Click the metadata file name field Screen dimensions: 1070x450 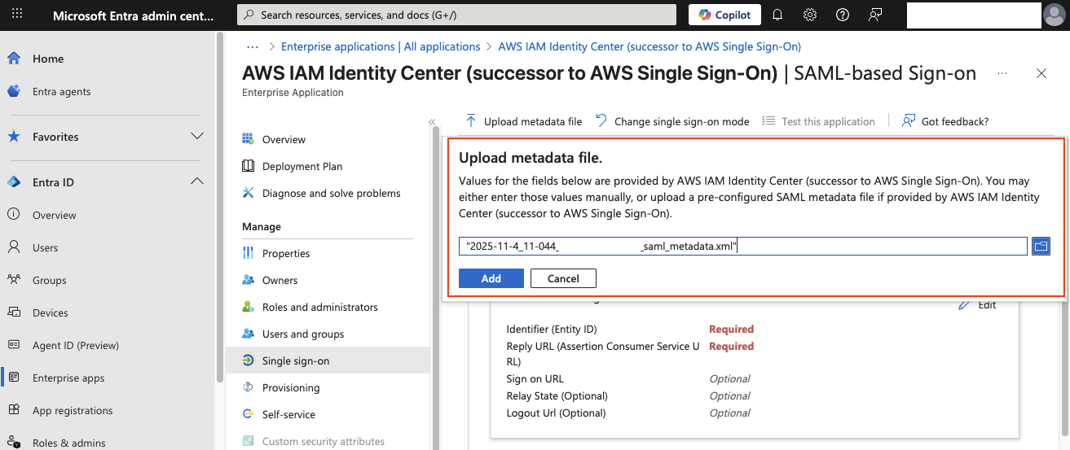point(742,246)
